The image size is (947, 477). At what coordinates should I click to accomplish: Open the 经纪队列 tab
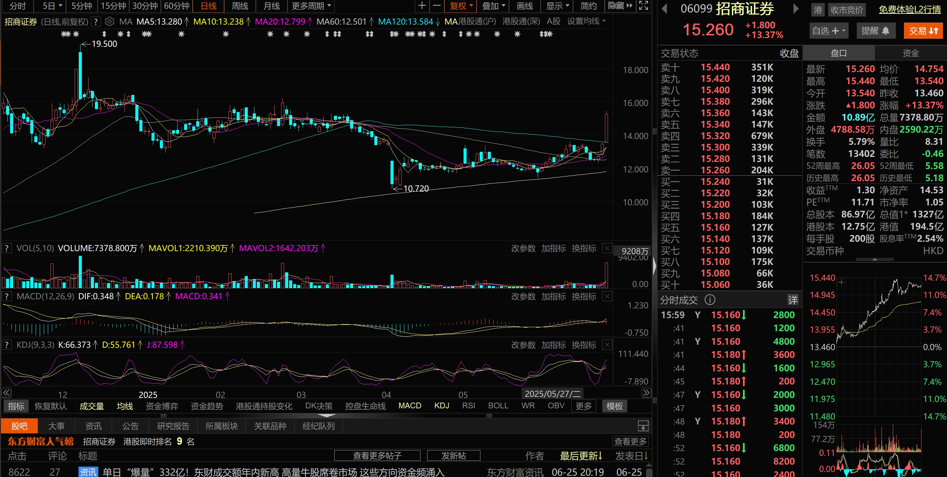coord(318,426)
